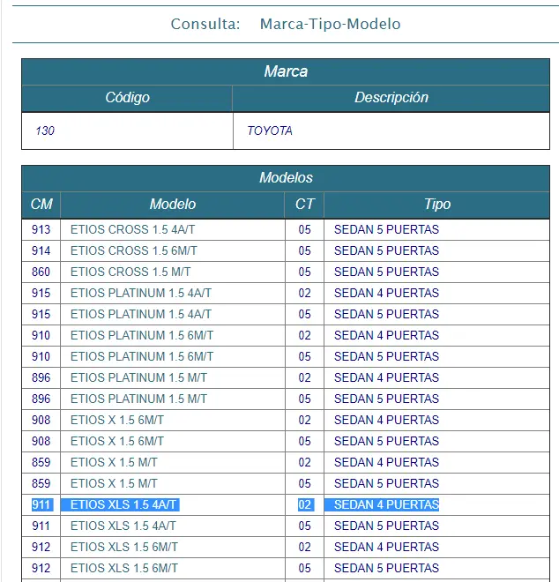The image size is (559, 582).
Task: Click CT "05" in ETIOS PLATINUM 1.5 4A/T row
Action: click(304, 314)
